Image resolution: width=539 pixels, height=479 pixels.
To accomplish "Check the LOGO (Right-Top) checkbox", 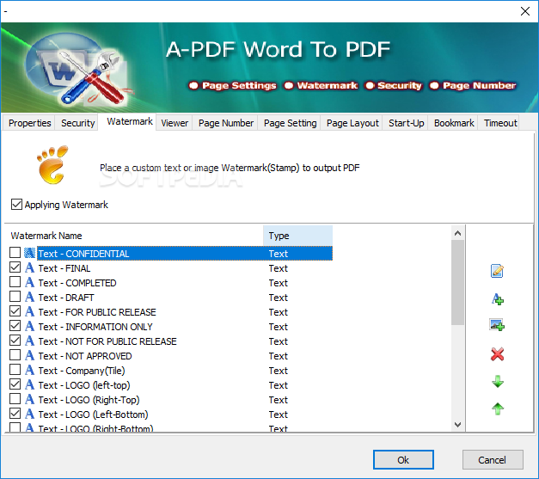I will tap(15, 399).
